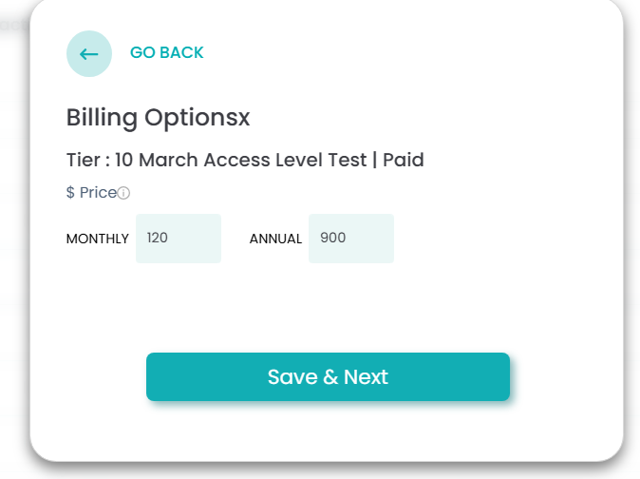The height and width of the screenshot is (479, 640).
Task: Click the word Billing in heading
Action: point(102,118)
